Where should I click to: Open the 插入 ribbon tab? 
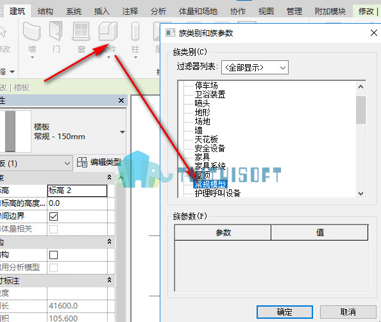click(101, 11)
